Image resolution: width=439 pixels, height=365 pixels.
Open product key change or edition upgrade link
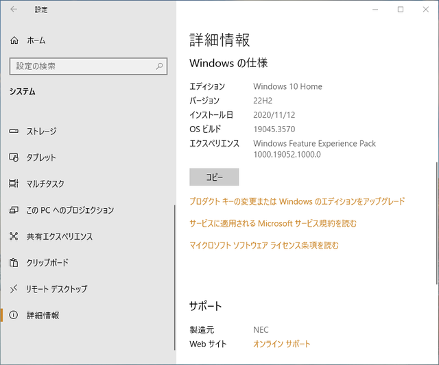[297, 201]
